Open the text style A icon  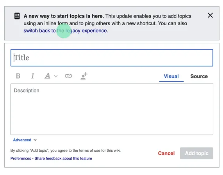pos(47,76)
